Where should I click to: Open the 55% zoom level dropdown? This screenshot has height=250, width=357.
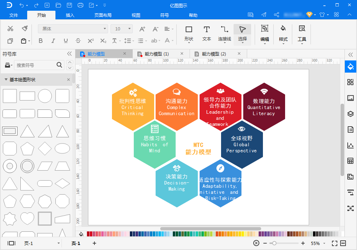pyautogui.click(x=324, y=243)
